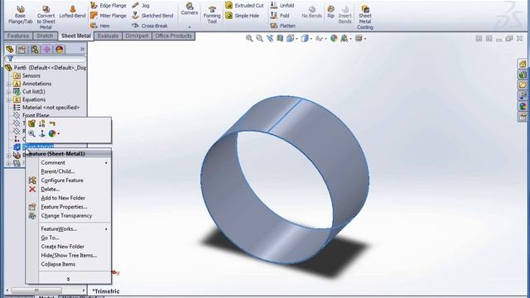Open the Design Library task pane tab
Screen dimensions: 530x298
pyautogui.click(x=523, y=74)
